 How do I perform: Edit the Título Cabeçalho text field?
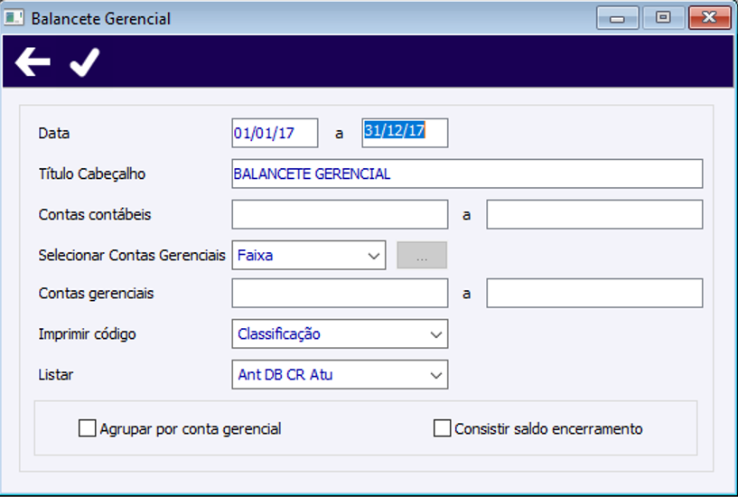pyautogui.click(x=466, y=173)
